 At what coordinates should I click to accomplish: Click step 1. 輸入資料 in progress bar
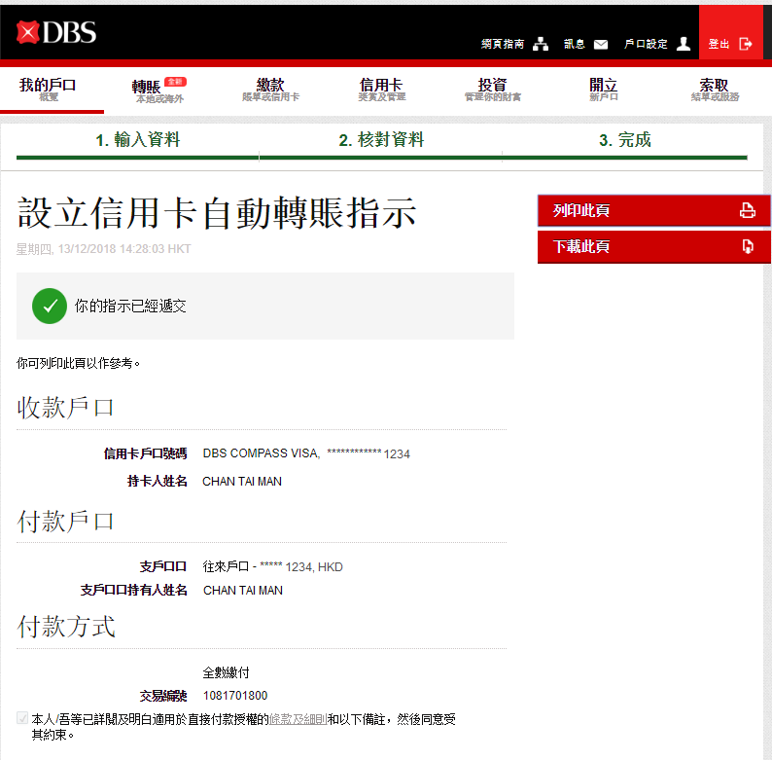tap(137, 140)
